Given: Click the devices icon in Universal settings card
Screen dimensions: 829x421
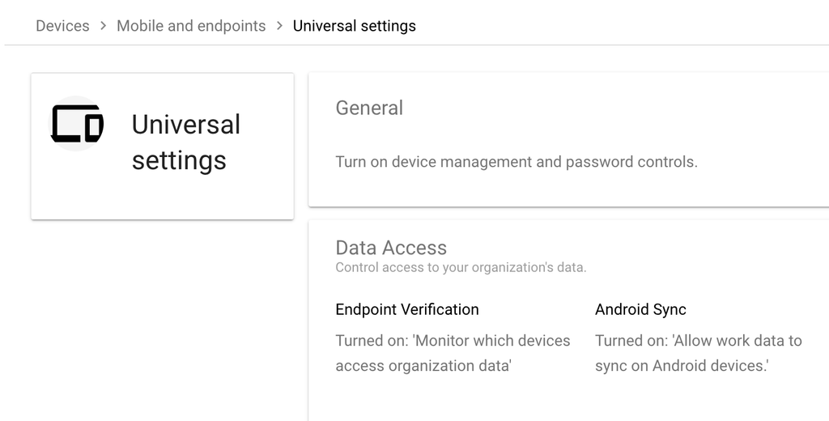Looking at the screenshot, I should tap(77, 125).
